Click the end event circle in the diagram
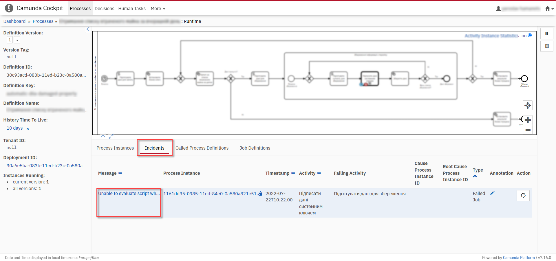This screenshot has width=556, height=261. point(524,78)
